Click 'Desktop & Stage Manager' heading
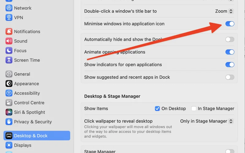The height and width of the screenshot is (153, 245). (112, 96)
